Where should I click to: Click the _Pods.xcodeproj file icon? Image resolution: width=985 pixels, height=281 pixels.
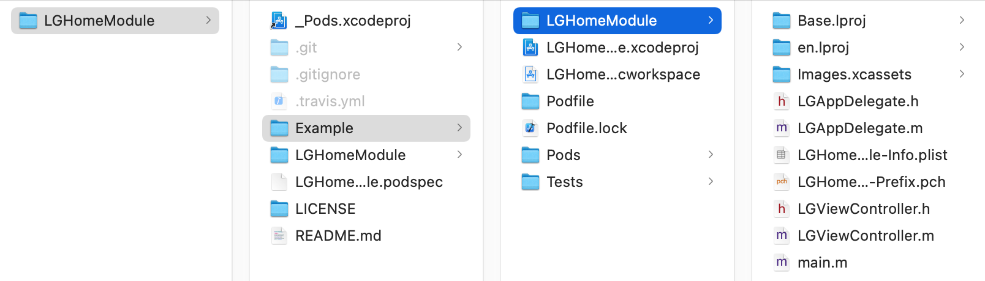point(279,21)
